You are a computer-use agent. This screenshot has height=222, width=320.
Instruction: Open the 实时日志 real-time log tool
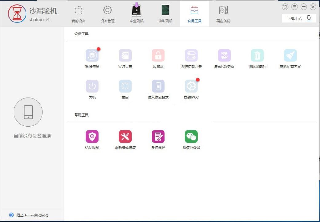pos(125,56)
